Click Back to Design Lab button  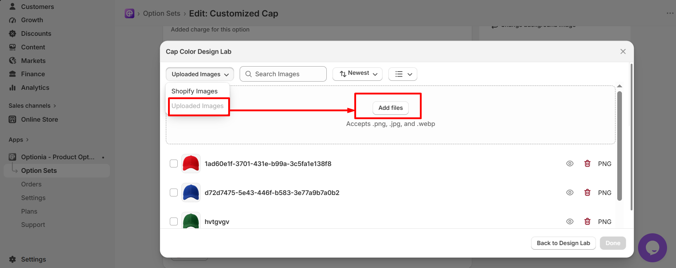563,243
